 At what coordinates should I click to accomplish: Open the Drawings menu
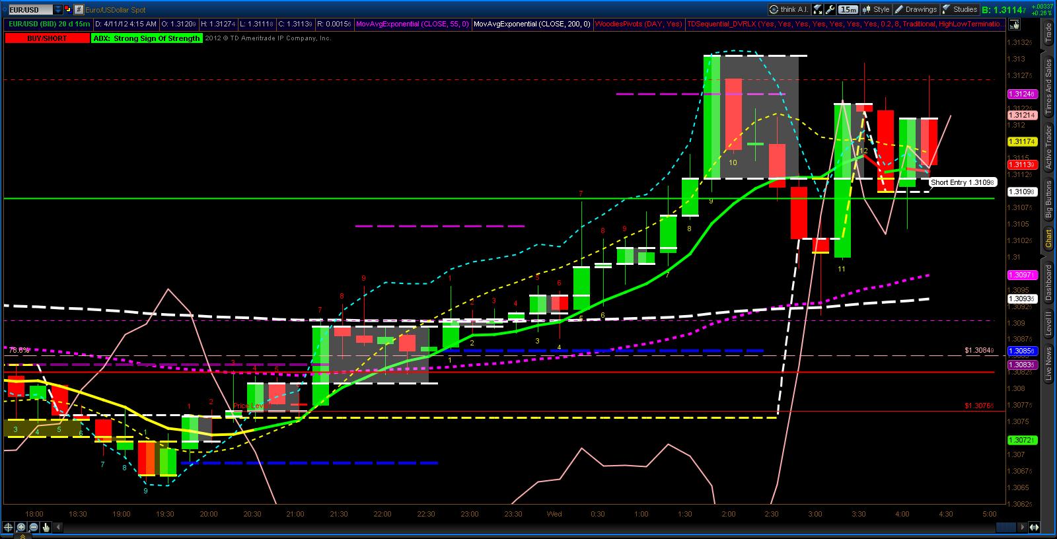[x=916, y=9]
